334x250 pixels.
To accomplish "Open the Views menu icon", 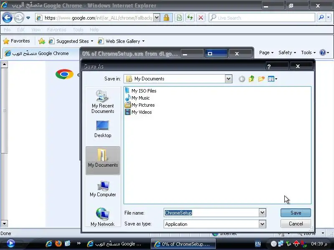I will (x=273, y=79).
